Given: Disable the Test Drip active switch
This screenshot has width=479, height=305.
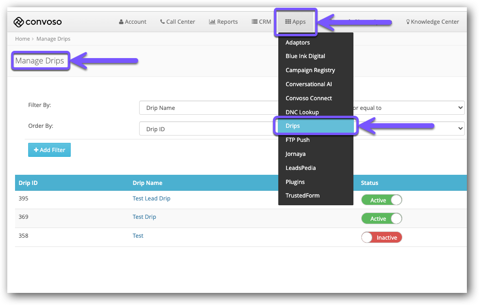Looking at the screenshot, I should (382, 219).
